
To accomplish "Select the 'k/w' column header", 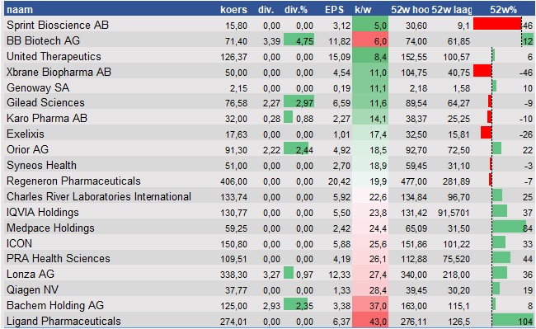I will (x=363, y=9).
